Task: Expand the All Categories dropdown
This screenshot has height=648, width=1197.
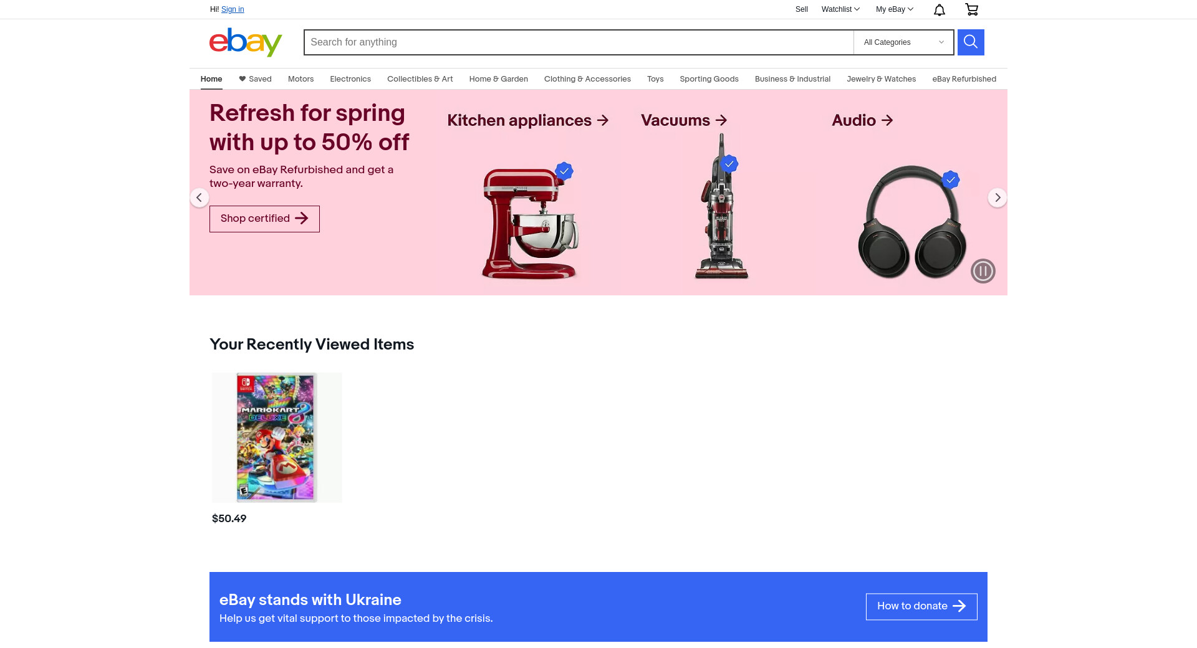Action: (x=903, y=42)
